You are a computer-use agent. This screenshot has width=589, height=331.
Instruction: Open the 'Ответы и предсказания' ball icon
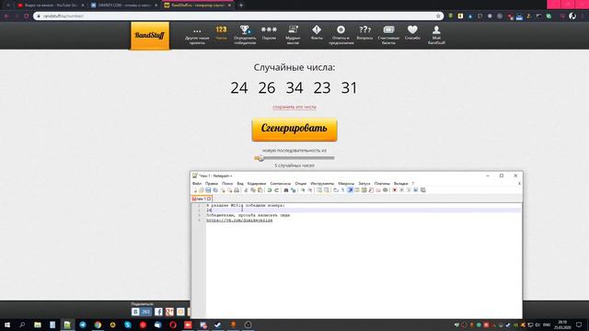[x=341, y=29]
